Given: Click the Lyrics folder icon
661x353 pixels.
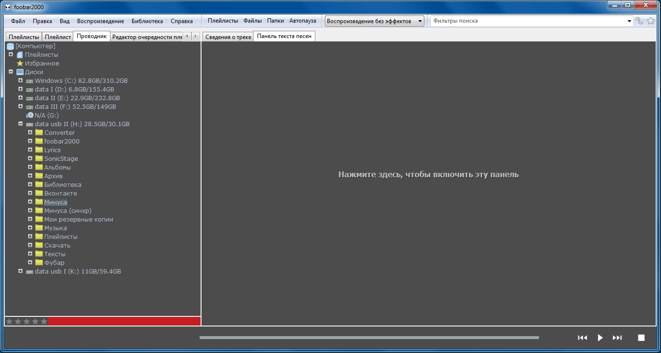Looking at the screenshot, I should 39,150.
